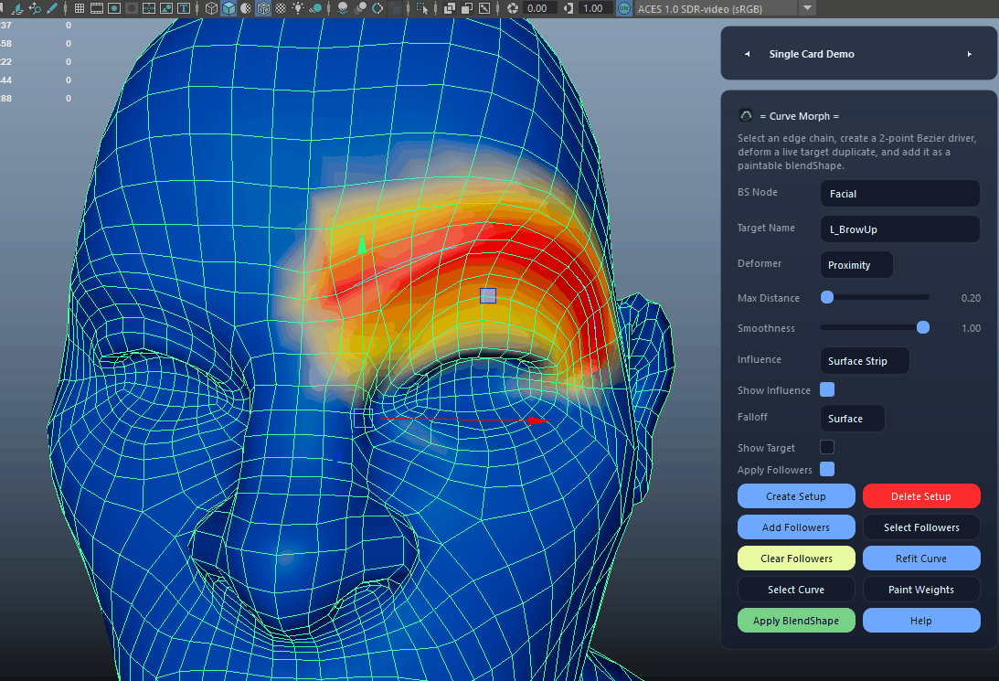
Task: Toggle the film gate icon
Action: pos(97,8)
